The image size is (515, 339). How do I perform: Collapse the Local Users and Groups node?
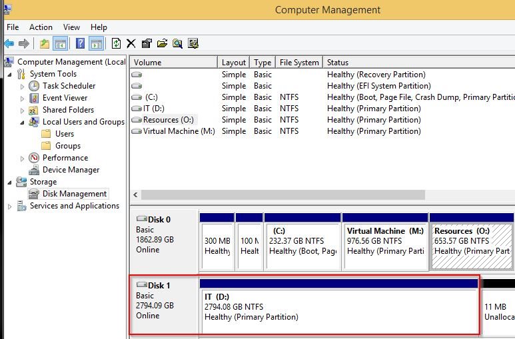pos(22,123)
